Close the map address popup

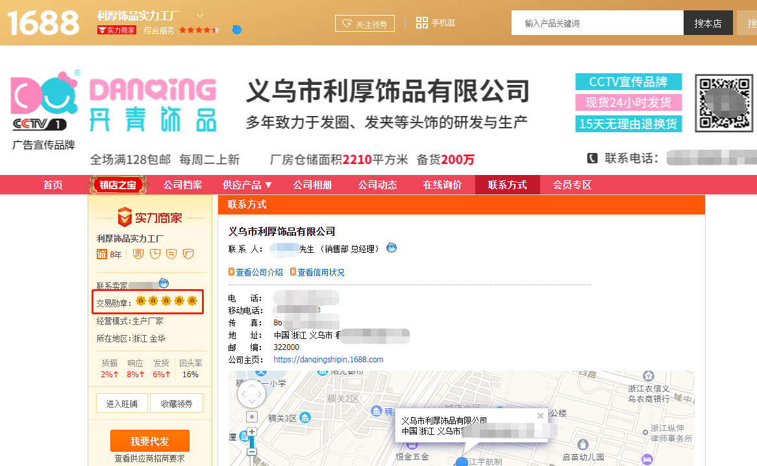540,415
